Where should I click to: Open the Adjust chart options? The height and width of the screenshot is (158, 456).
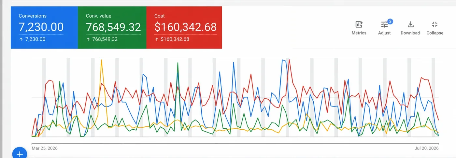pos(384,28)
